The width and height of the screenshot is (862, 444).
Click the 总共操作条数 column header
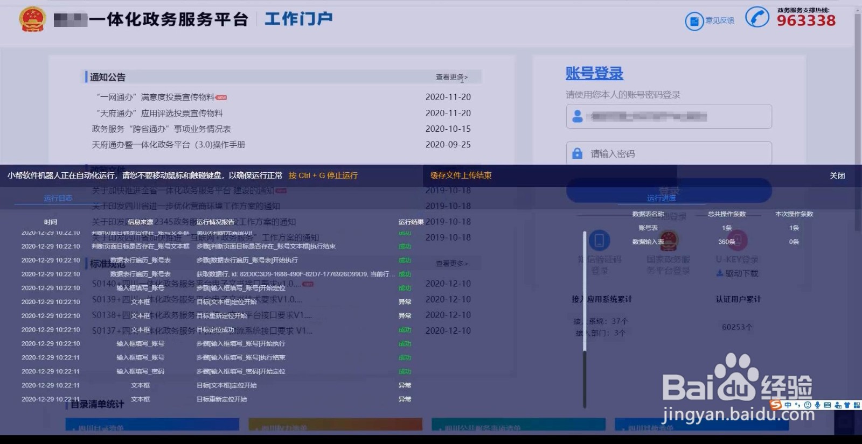tap(727, 214)
